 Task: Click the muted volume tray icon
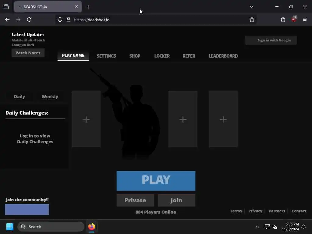tap(275, 227)
